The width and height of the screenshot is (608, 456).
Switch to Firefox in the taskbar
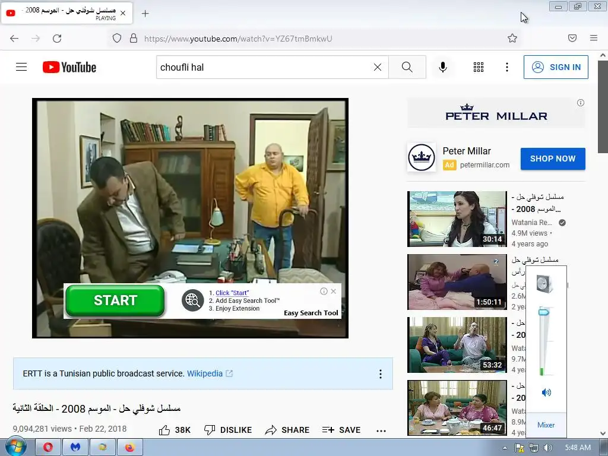click(129, 447)
